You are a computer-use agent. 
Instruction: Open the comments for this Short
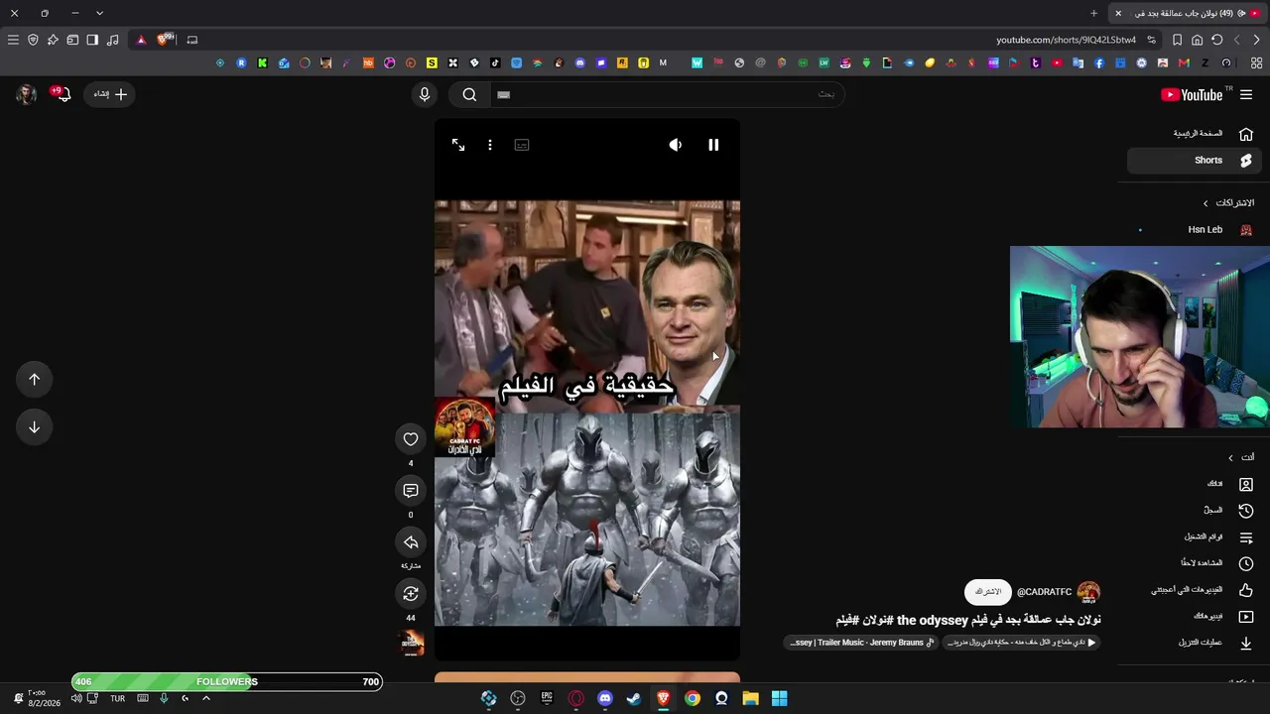coord(411,491)
